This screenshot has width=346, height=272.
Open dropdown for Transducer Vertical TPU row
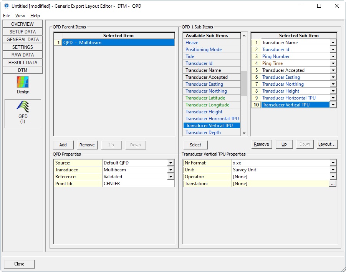click(x=333, y=105)
